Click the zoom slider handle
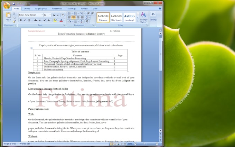Viewport: 235px width, 147px height. tap(144, 144)
